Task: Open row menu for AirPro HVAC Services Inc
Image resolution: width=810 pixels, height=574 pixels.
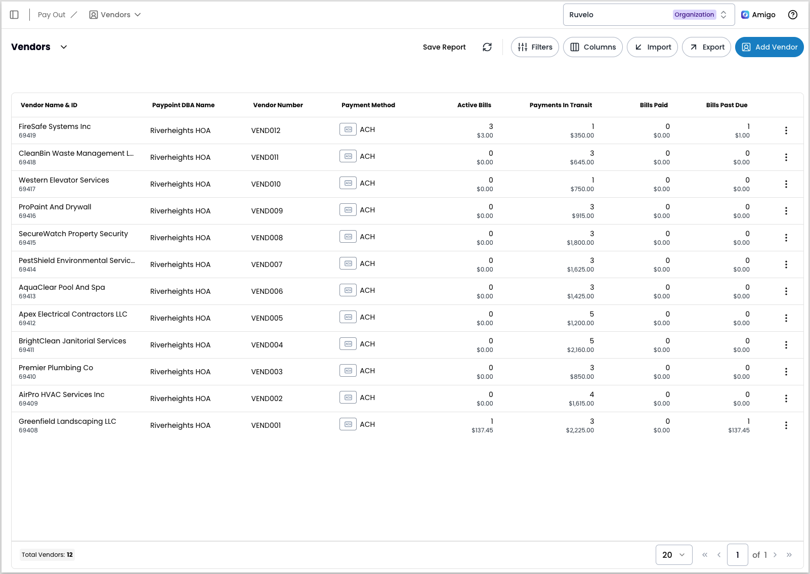Action: click(786, 399)
